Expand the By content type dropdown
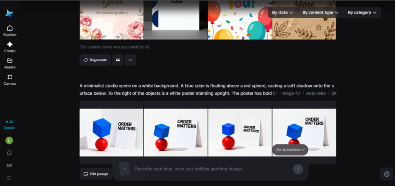Screen dimensions: 395x186 coord(320,12)
